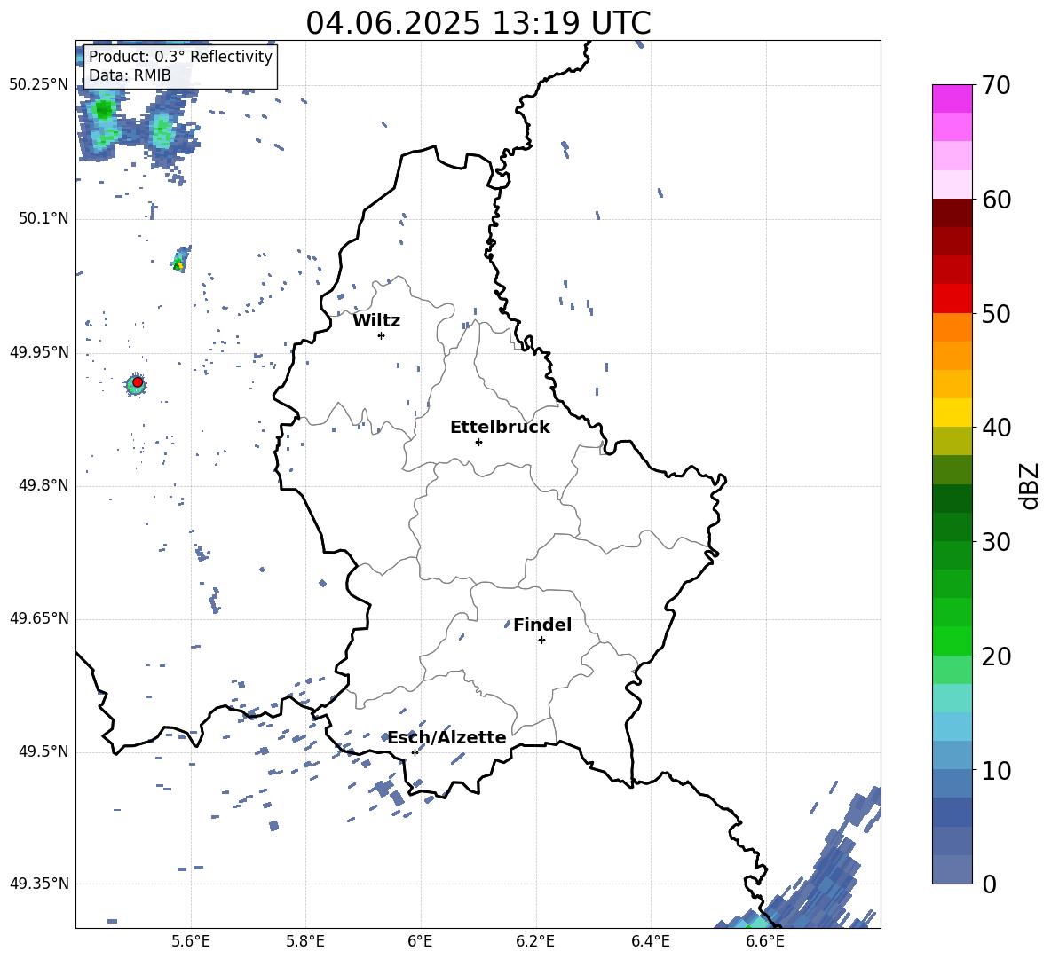
Task: Click the 6.4°E longitude tick label
Action: 650,941
